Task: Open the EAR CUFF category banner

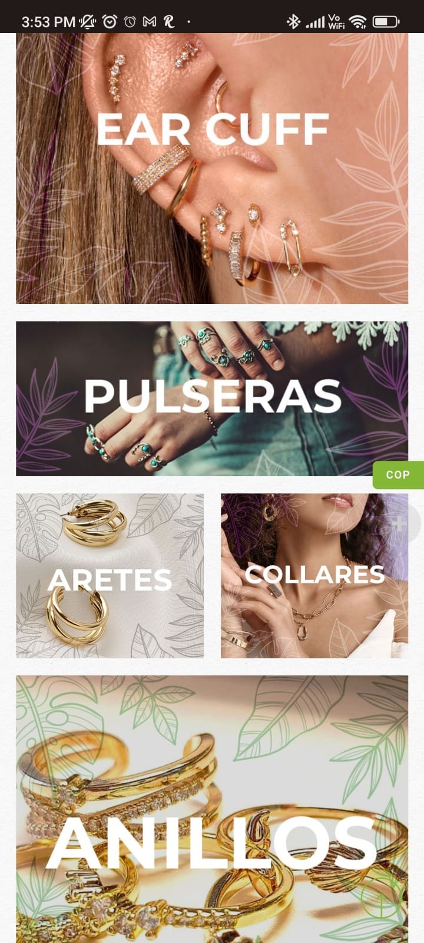Action: [x=212, y=169]
